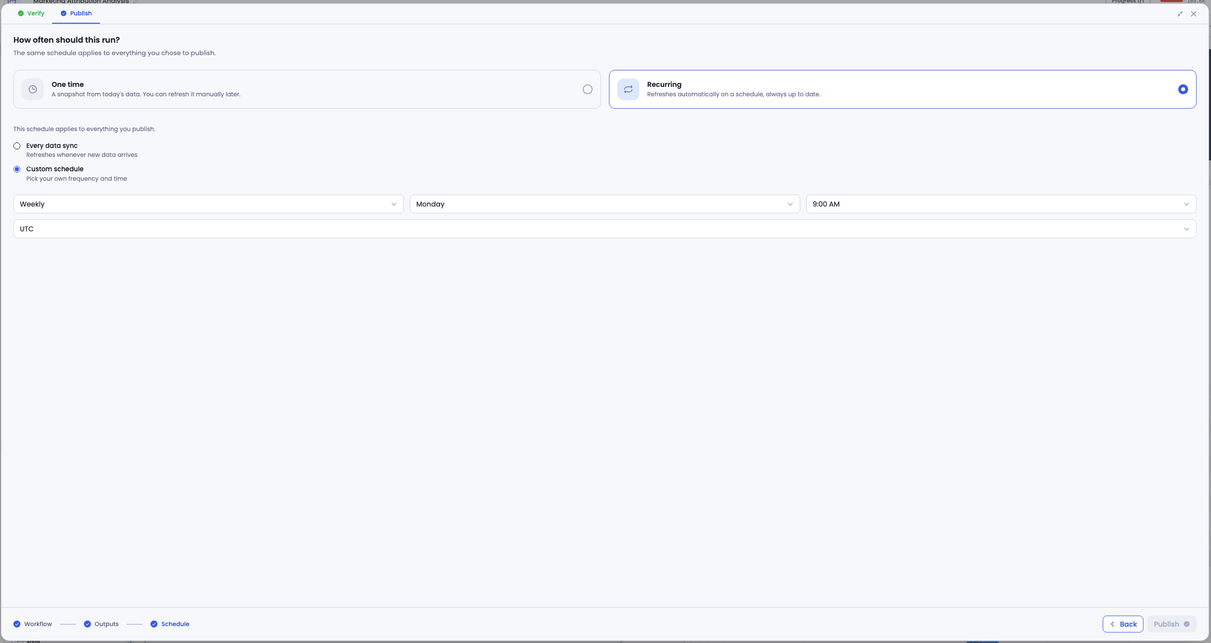Image resolution: width=1211 pixels, height=643 pixels.
Task: Click the green check icon beside Verify
Action: (21, 13)
